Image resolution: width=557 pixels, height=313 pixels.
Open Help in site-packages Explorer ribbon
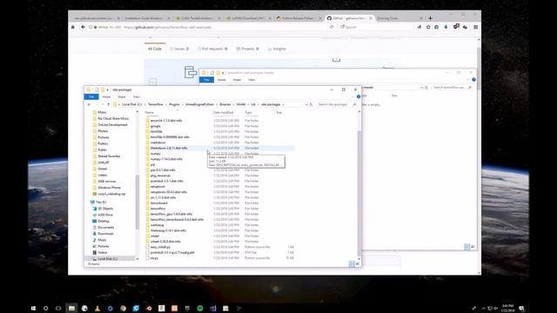point(359,97)
